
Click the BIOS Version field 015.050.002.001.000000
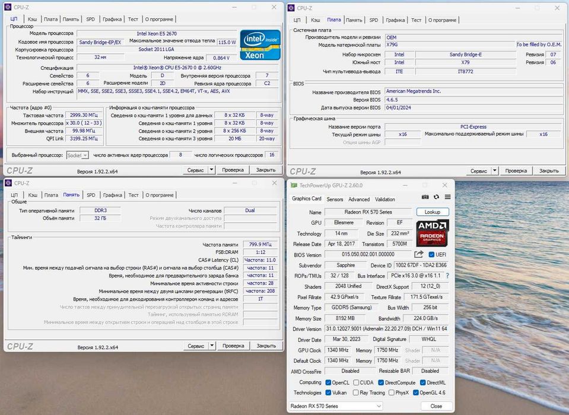click(368, 254)
